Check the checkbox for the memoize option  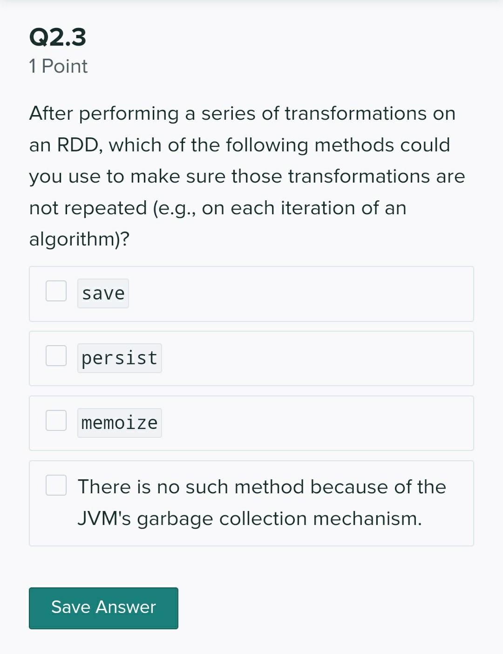[56, 421]
